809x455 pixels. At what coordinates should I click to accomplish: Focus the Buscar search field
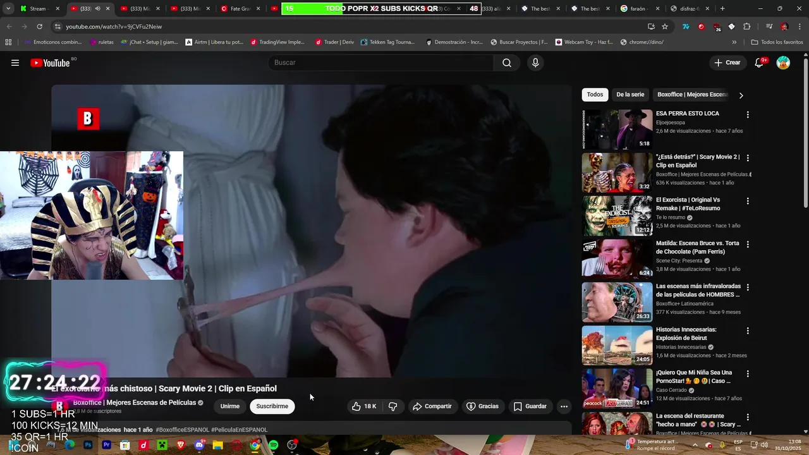(381, 63)
